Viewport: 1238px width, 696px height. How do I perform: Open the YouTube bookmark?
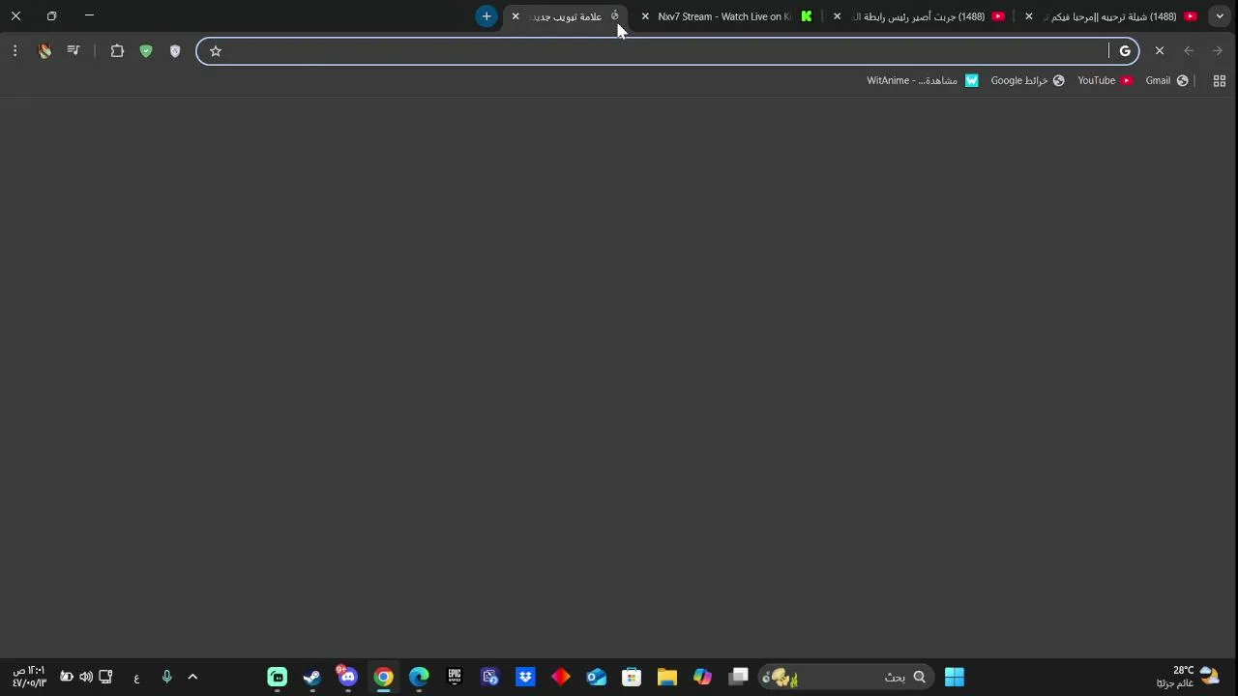1105,80
